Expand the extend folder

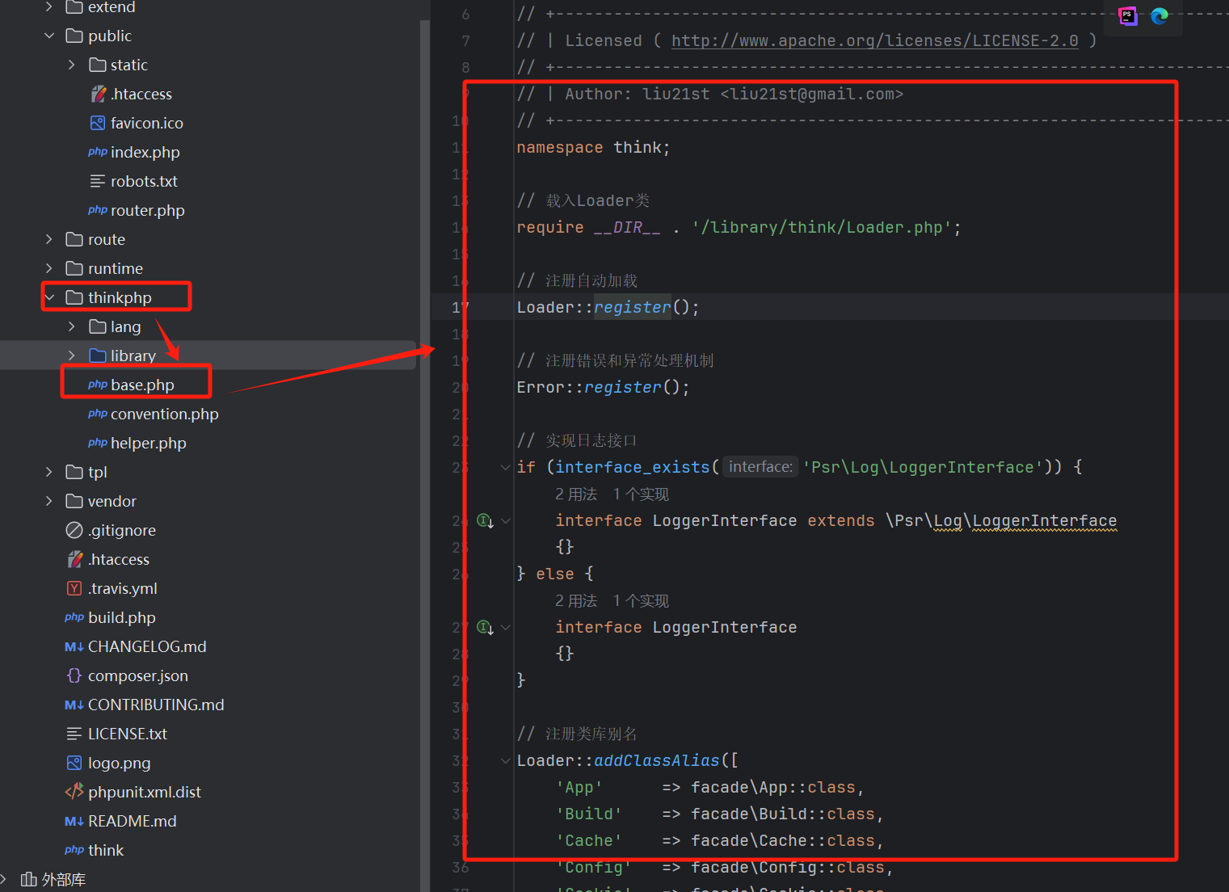coord(49,6)
